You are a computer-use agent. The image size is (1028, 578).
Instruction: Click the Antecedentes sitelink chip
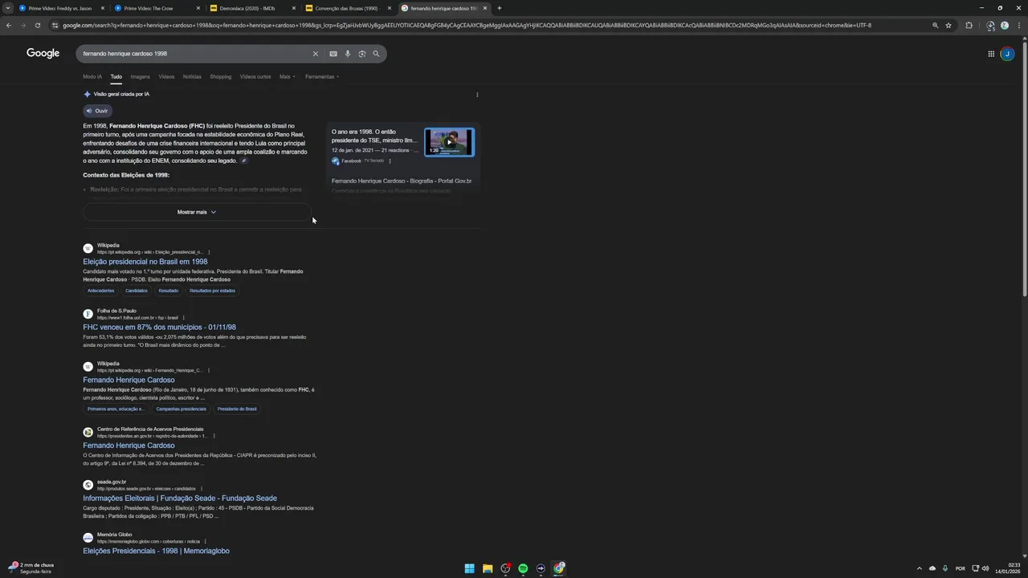[x=101, y=291]
